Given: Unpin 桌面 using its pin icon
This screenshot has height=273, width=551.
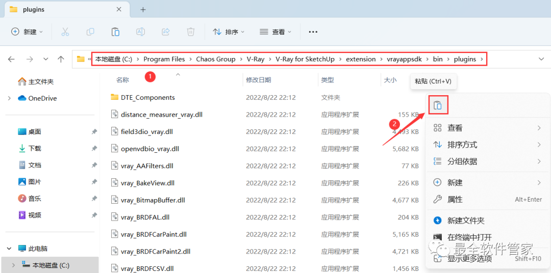Looking at the screenshot, I should pyautogui.click(x=94, y=132).
